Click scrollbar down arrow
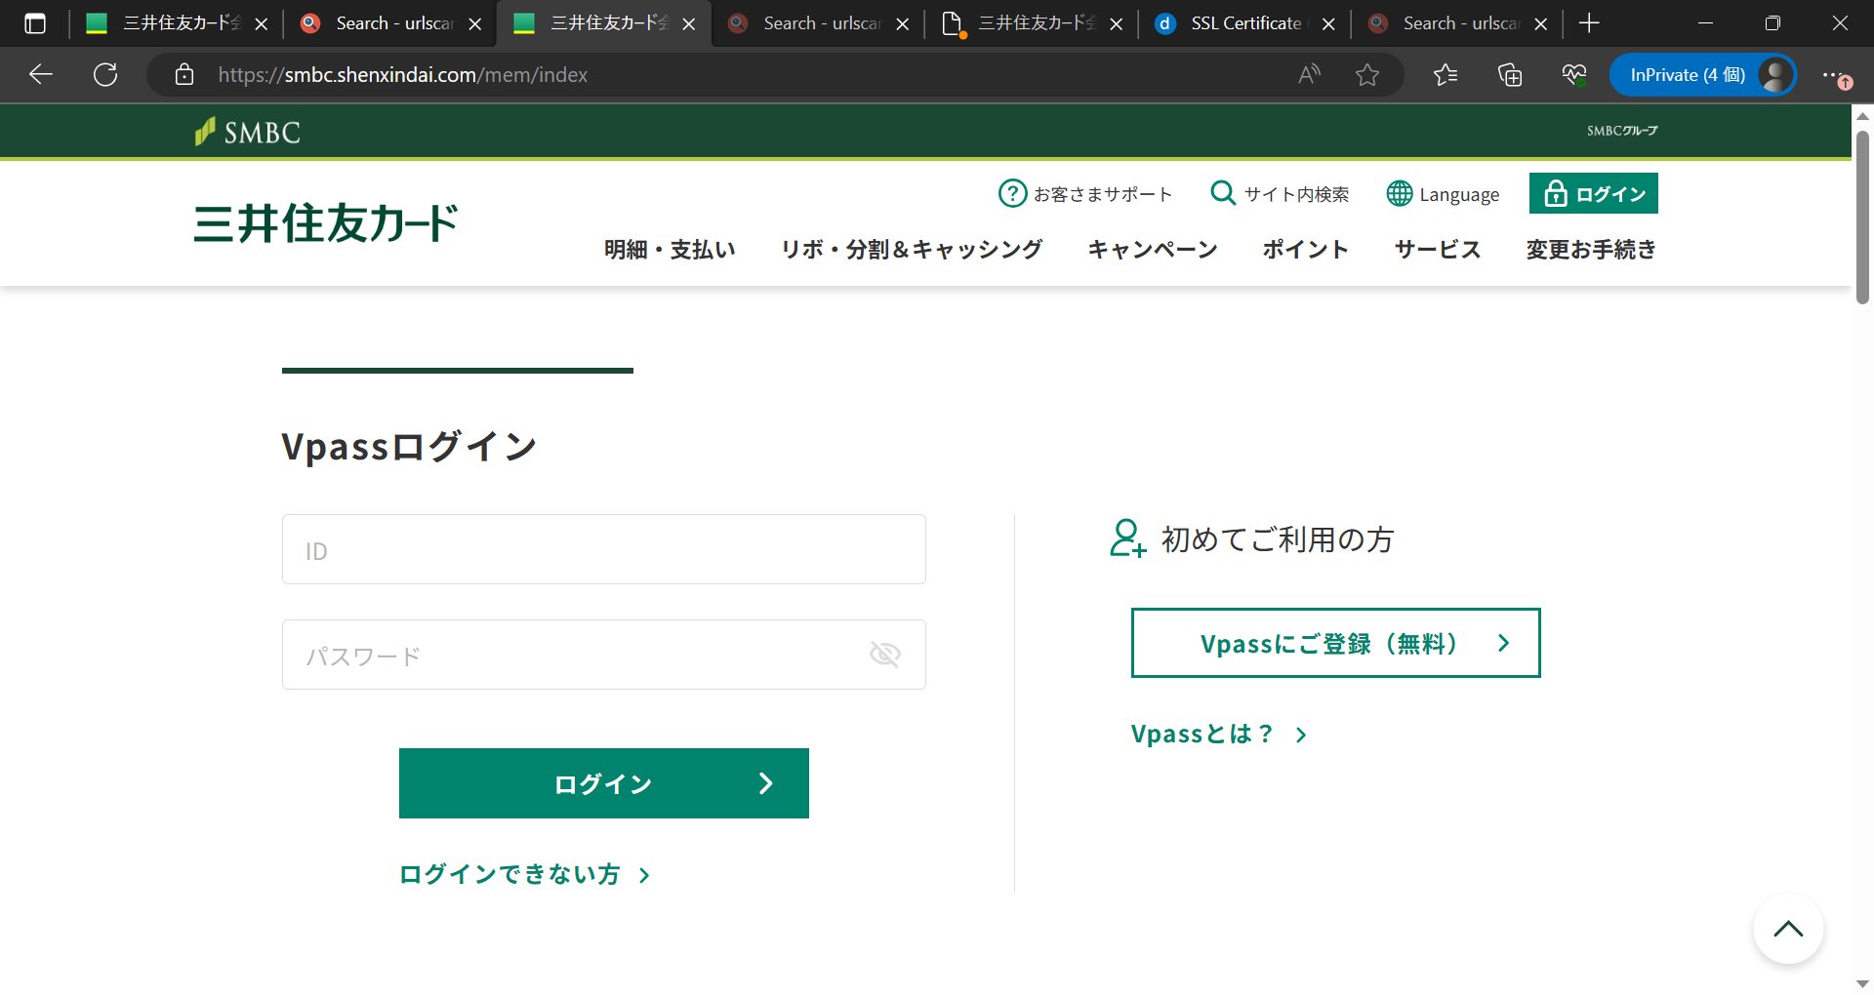Screen dimensions: 1874x995 [1862, 983]
